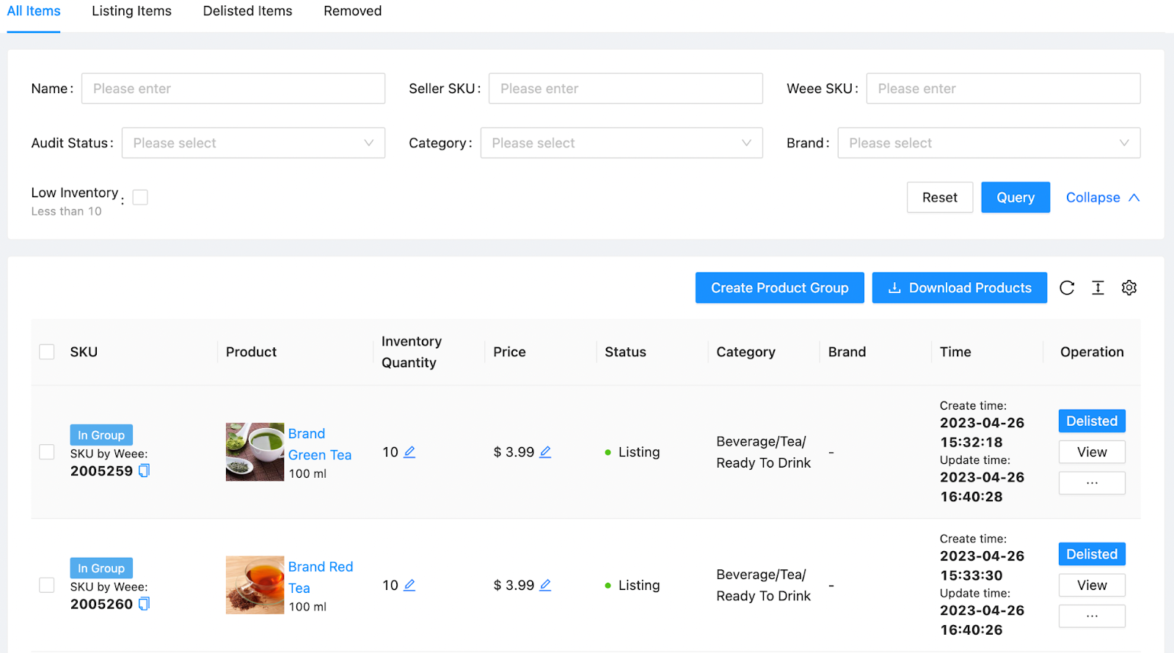Viewport: 1174px width, 653px height.
Task: Edit price pencil for Brand Green Tea
Action: (x=545, y=452)
